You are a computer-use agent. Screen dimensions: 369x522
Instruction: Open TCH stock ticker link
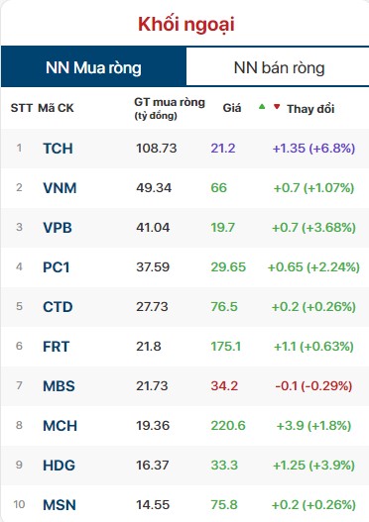(58, 149)
